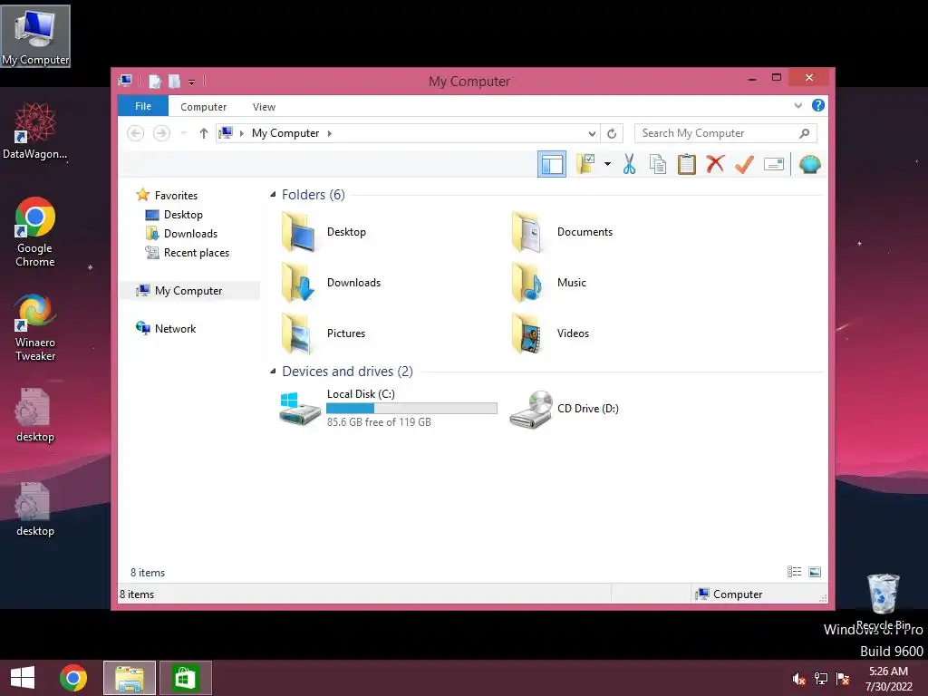Select Desktop under Favorites
This screenshot has width=928, height=696.
(174, 214)
